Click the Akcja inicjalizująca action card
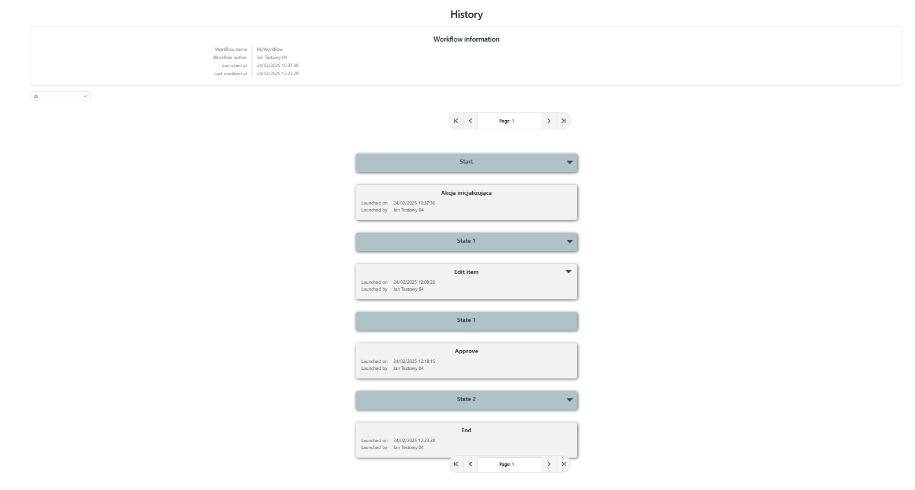 tap(466, 202)
